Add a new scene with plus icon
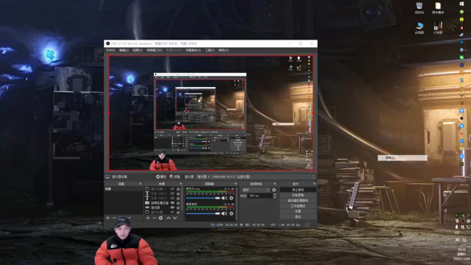Image resolution: width=471 pixels, height=265 pixels. (108, 218)
